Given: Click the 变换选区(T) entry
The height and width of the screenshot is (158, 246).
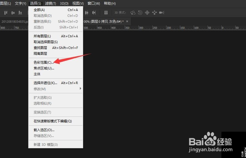Looking at the screenshot, I should [x=56, y=112].
